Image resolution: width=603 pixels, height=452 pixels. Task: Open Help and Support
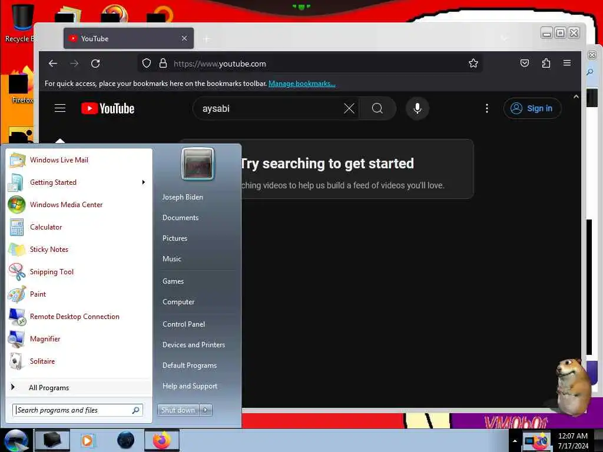point(190,386)
